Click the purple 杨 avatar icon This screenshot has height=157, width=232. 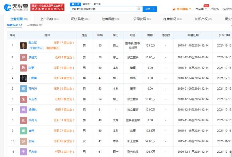(23, 110)
